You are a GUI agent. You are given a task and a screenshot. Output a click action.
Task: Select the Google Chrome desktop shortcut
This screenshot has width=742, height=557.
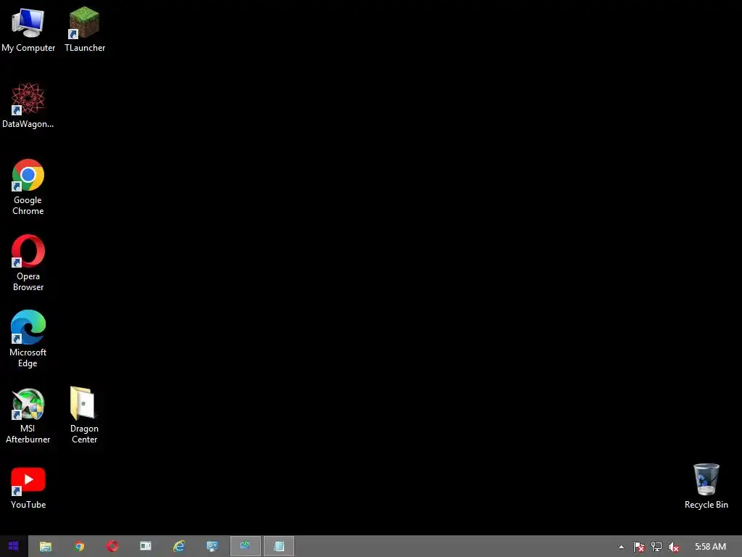click(x=28, y=187)
